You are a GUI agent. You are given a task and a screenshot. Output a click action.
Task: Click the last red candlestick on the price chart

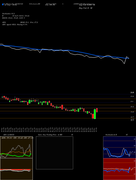click(97, 110)
